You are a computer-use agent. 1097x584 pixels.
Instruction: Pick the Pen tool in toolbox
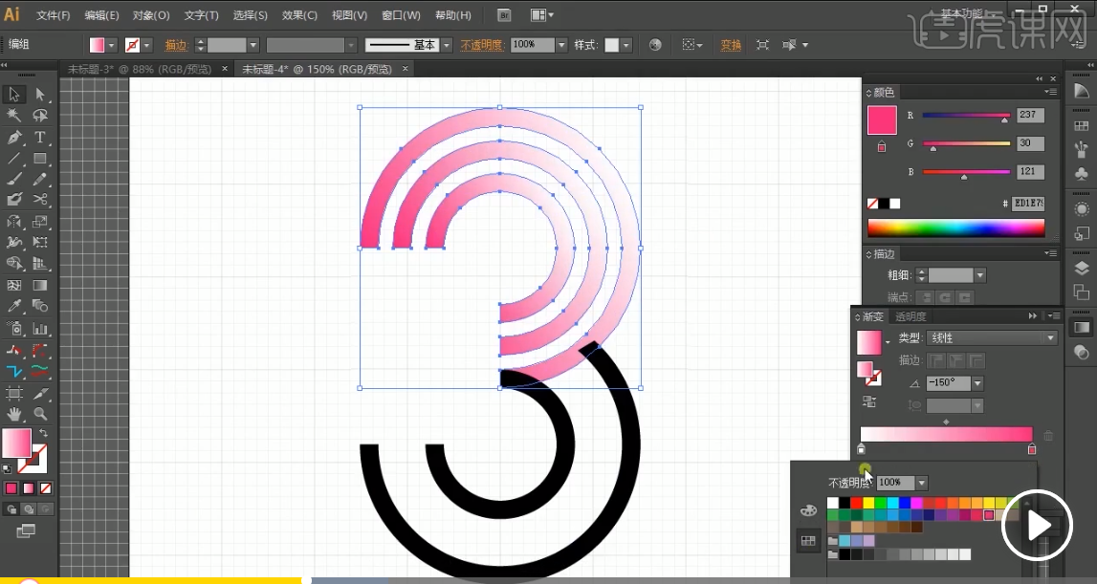14,138
